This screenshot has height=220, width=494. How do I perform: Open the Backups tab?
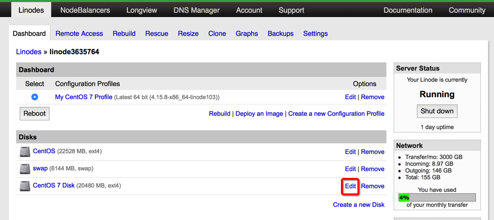[x=280, y=33]
